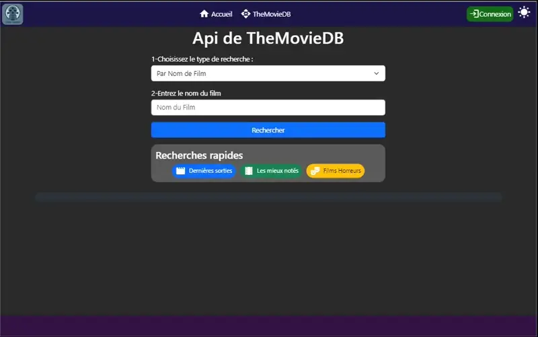Image resolution: width=538 pixels, height=337 pixels.
Task: Toggle light theme with the sun icon
Action: click(525, 12)
